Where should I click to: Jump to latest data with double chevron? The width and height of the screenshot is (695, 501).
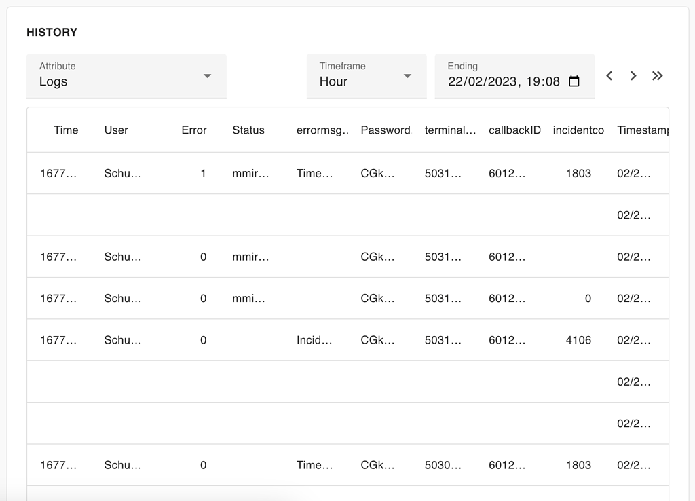coord(657,76)
